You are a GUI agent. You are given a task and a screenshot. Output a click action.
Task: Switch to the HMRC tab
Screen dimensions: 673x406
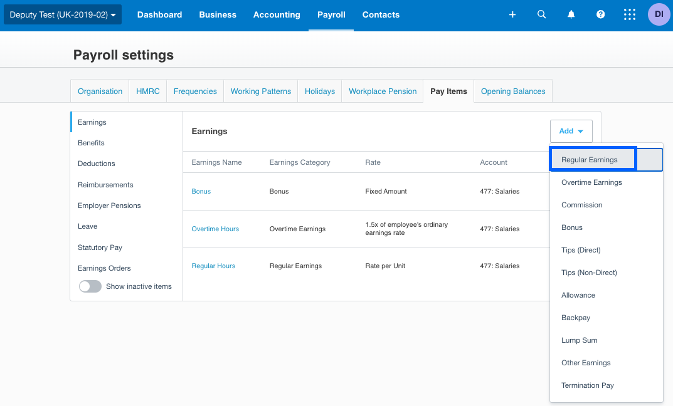click(x=148, y=91)
